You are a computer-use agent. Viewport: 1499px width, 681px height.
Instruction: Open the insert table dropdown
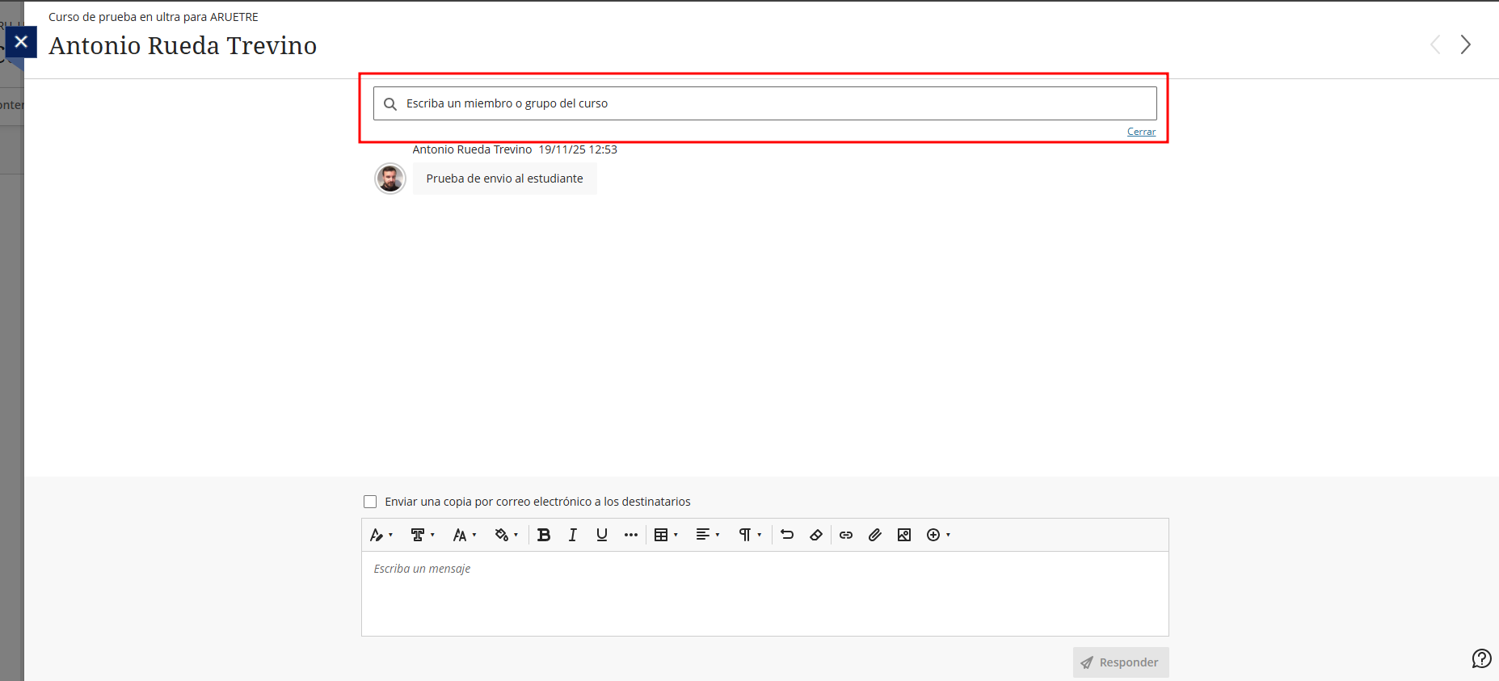666,535
